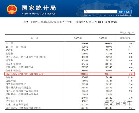Open the PPI hot keyword link
139x113 pixels.
(x=100, y=15)
